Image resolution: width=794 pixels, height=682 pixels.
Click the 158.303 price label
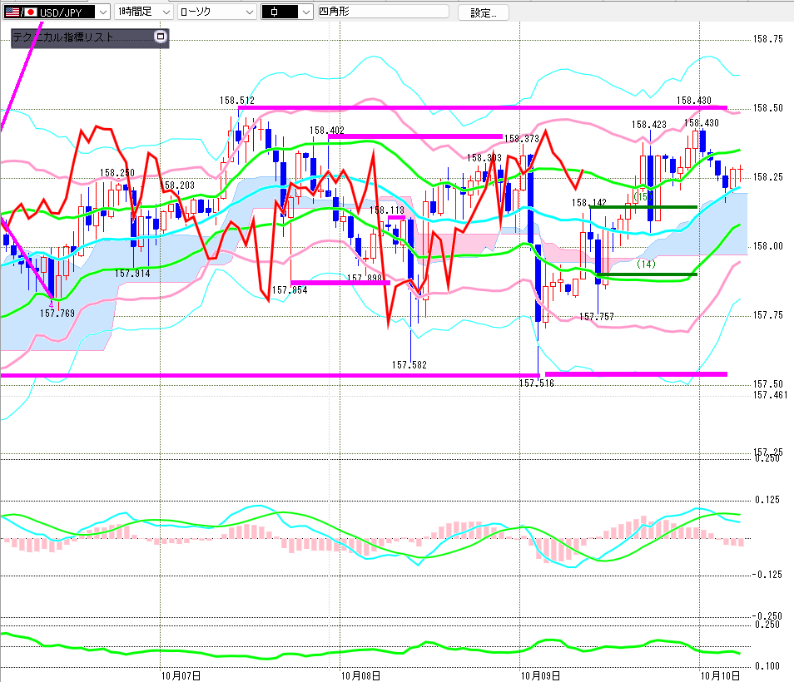point(484,158)
